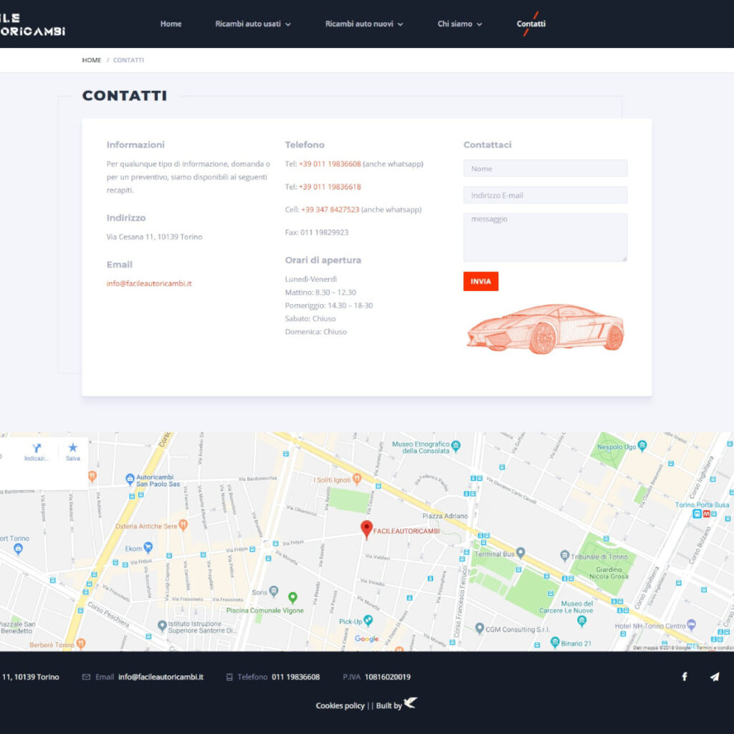This screenshot has width=734, height=734.
Task: Click the Indicazioni directions icon on map
Action: pyautogui.click(x=37, y=448)
